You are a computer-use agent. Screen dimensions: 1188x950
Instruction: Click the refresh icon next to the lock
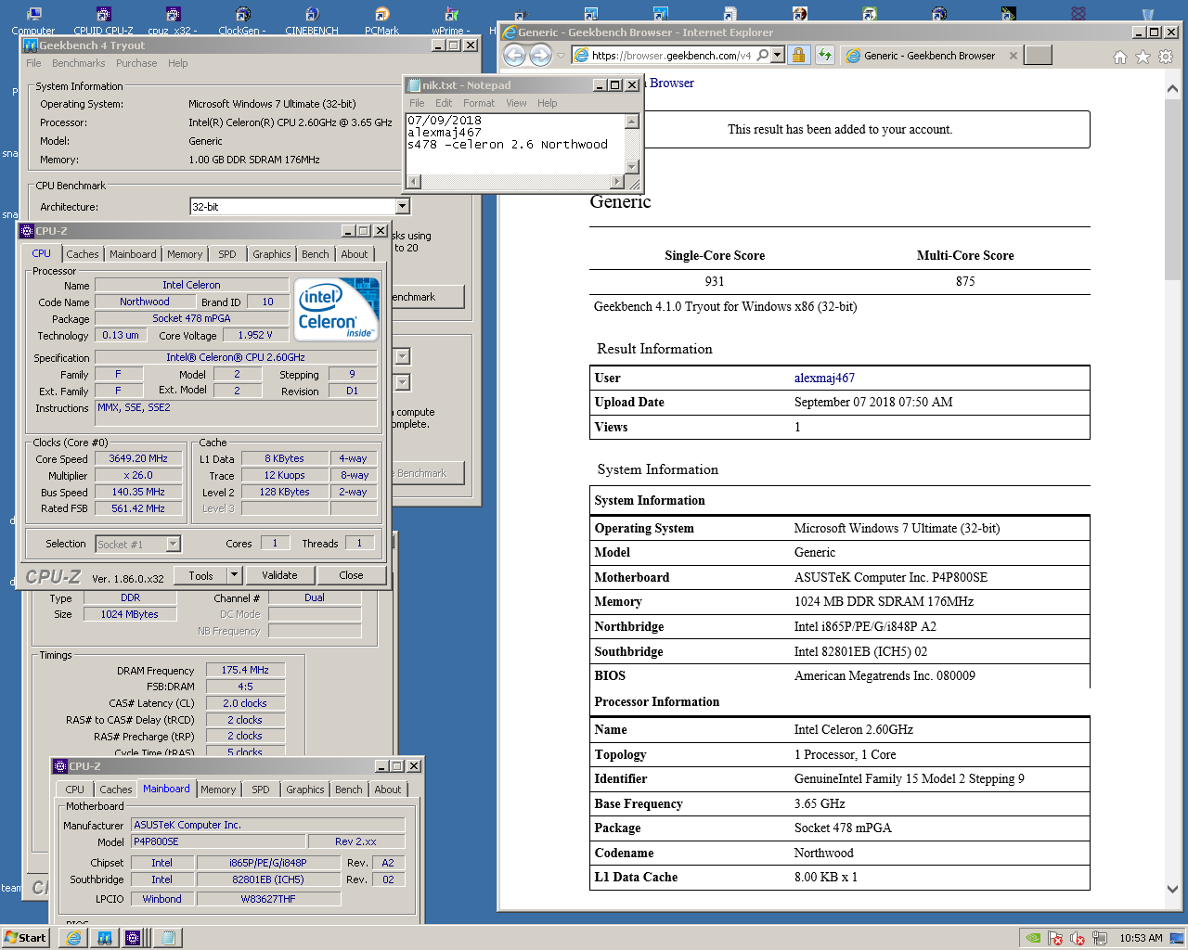pyautogui.click(x=825, y=55)
